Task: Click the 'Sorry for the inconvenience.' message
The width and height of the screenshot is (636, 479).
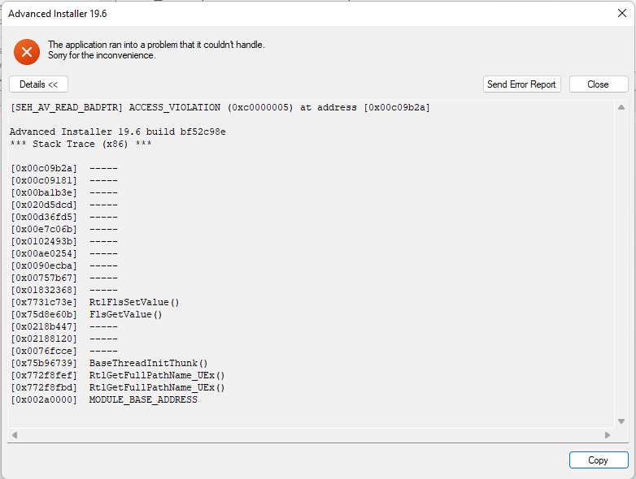Action: 102,55
